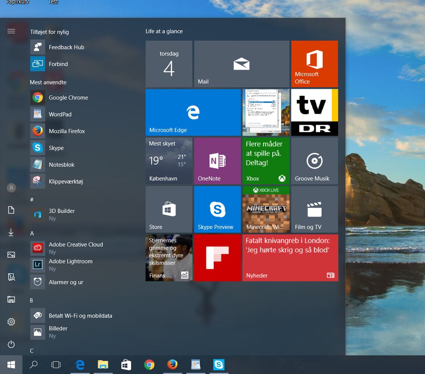Screen dimensions: 425x374
Task: Open Klippeværktøj from app list
Action: pyautogui.click(x=66, y=182)
